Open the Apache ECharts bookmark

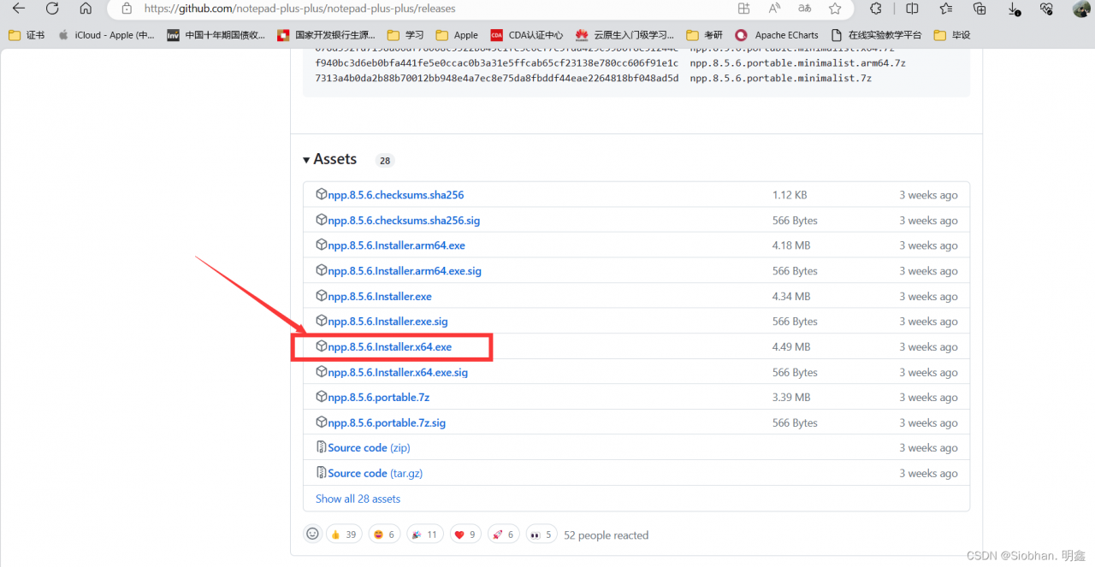click(776, 35)
